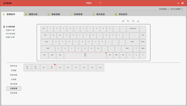Select 標準字符 category in lower sidebar
This screenshot has width=187, height=106.
tap(14, 66)
